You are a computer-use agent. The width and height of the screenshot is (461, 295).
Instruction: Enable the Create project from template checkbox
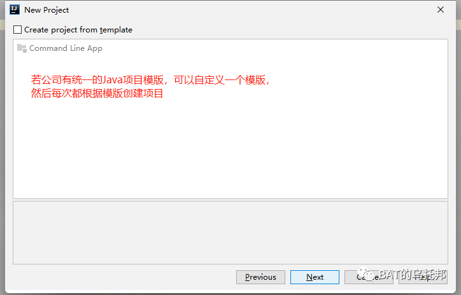point(18,30)
